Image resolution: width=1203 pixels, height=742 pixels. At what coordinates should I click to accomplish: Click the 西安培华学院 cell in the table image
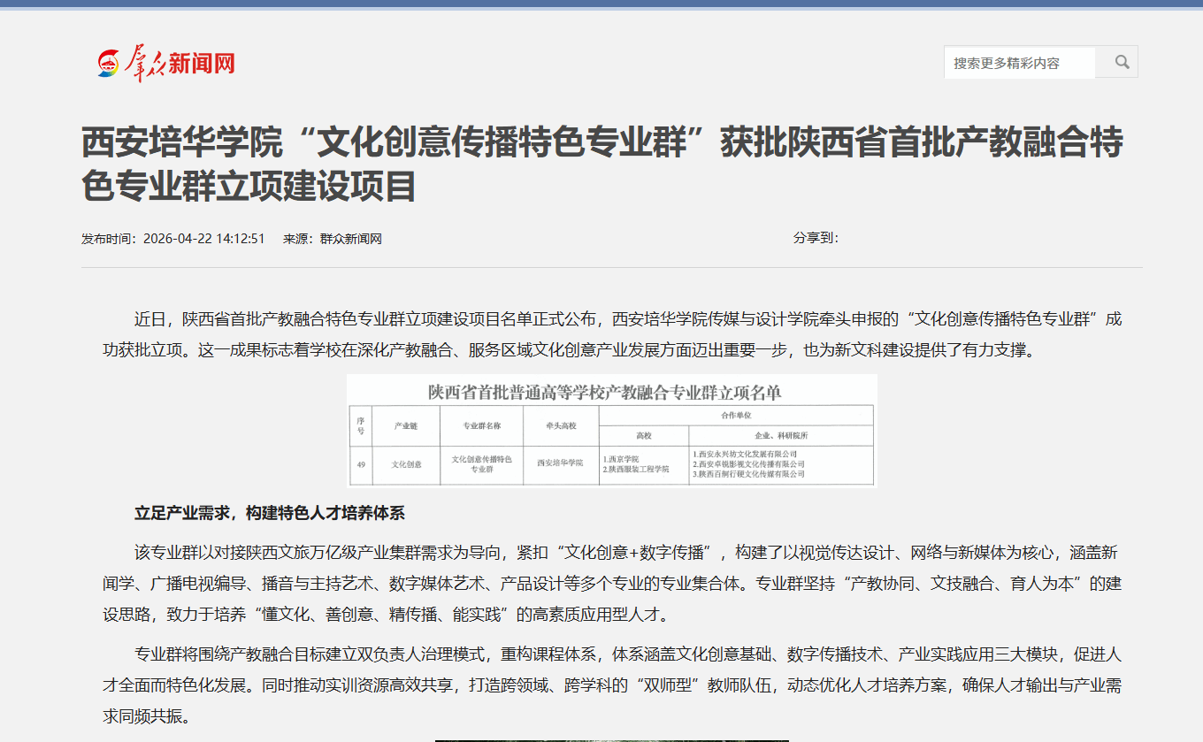(560, 463)
